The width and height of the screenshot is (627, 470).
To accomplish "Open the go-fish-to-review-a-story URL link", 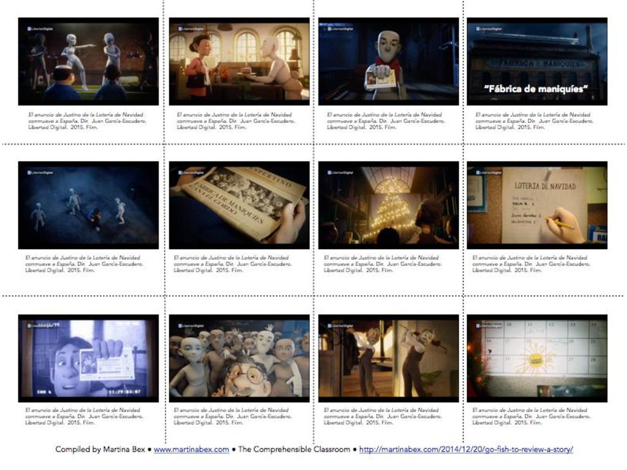I will click(x=466, y=449).
